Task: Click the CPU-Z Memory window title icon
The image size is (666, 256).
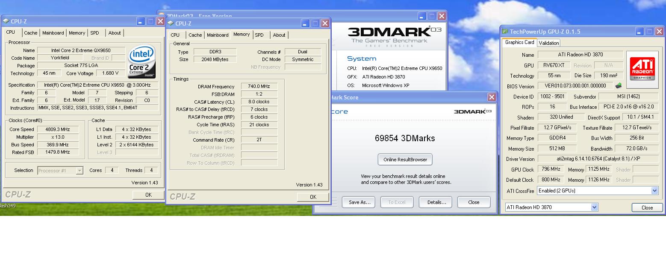Action: pyautogui.click(x=171, y=23)
